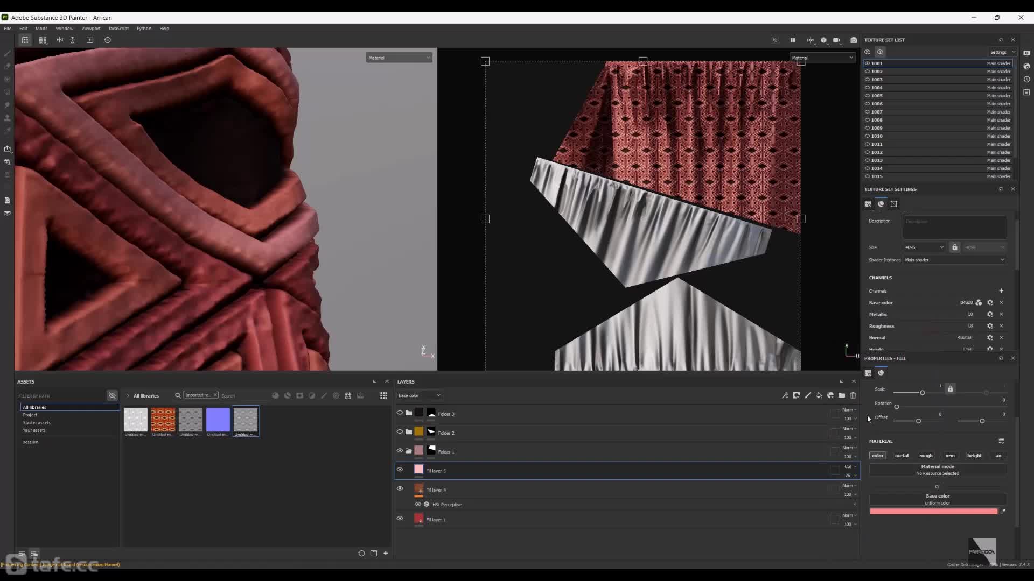Image resolution: width=1034 pixels, height=581 pixels.
Task: Open the Shader Instance Main shader dropdown
Action: 954,260
